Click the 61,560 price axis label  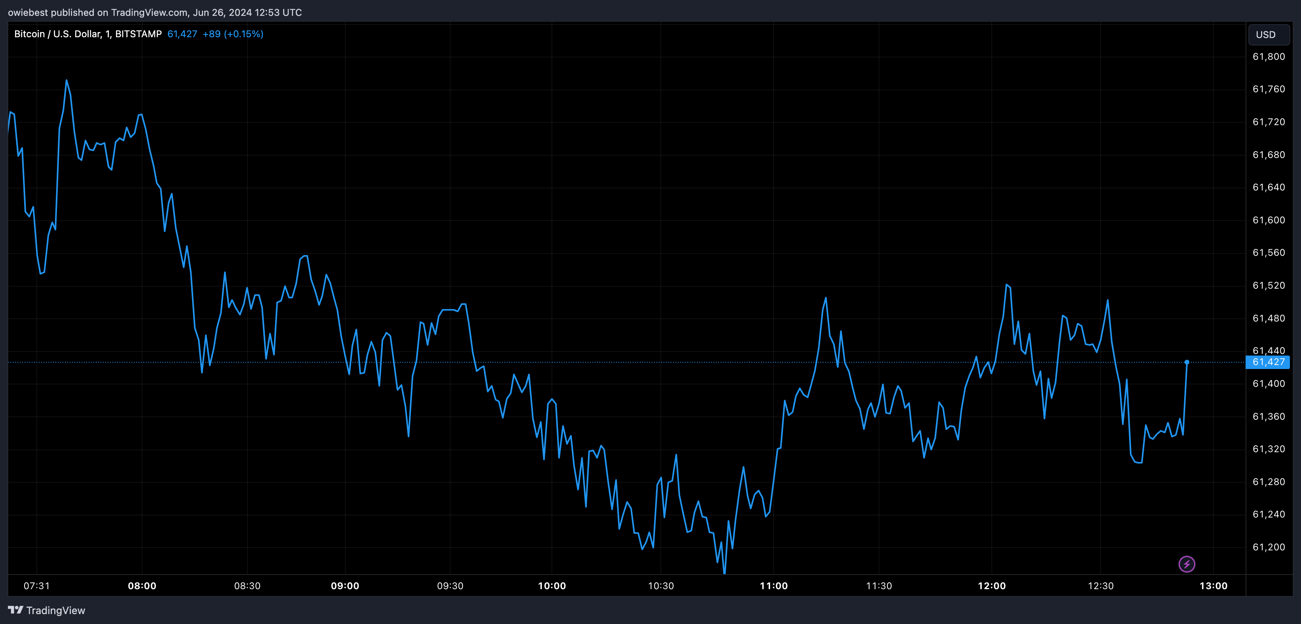pos(1269,253)
